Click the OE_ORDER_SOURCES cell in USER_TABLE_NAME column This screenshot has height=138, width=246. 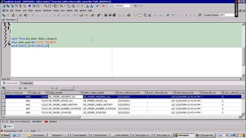(100, 112)
